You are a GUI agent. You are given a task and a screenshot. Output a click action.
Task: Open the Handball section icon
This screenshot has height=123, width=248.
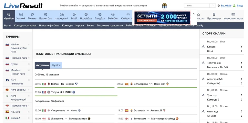click(x=100, y=14)
